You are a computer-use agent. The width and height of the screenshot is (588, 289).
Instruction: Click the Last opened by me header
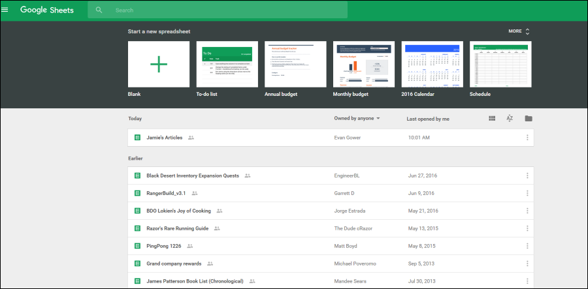tap(428, 119)
